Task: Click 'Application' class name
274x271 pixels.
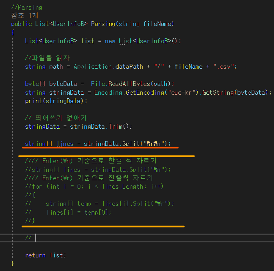Action: [93, 66]
